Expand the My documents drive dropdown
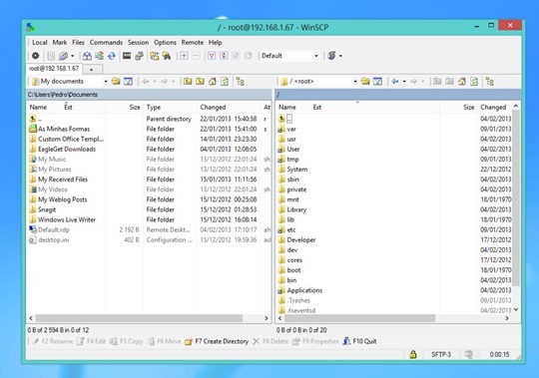 click(x=106, y=82)
